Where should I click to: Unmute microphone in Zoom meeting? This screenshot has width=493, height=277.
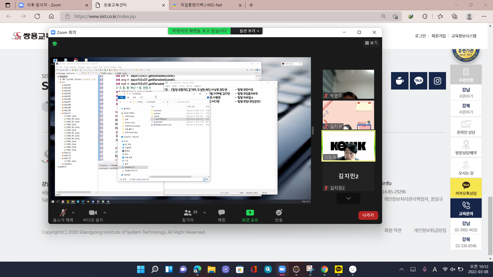63,215
